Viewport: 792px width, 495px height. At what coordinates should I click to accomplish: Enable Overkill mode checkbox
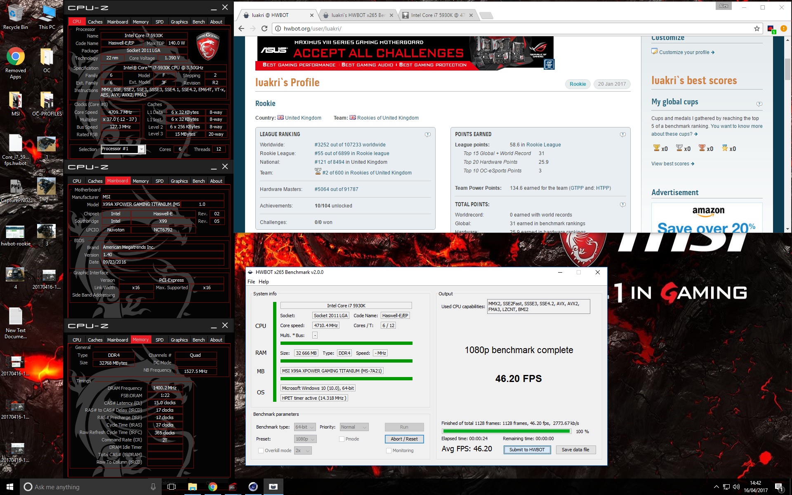[261, 450]
